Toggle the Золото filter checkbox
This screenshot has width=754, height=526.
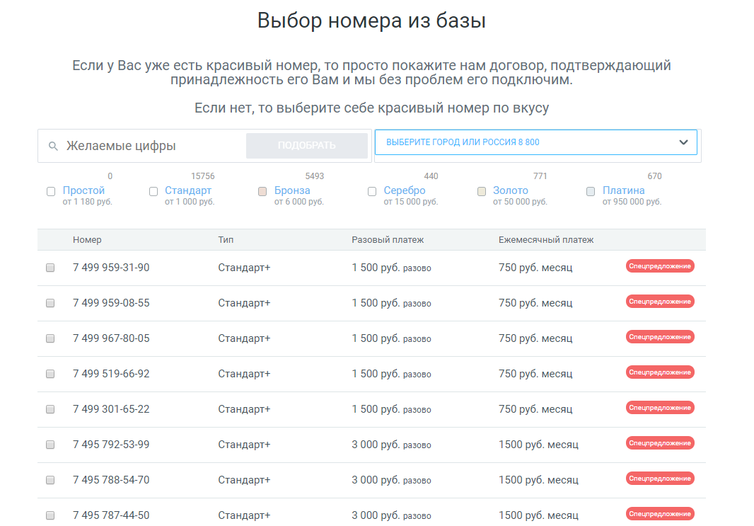tap(481, 191)
